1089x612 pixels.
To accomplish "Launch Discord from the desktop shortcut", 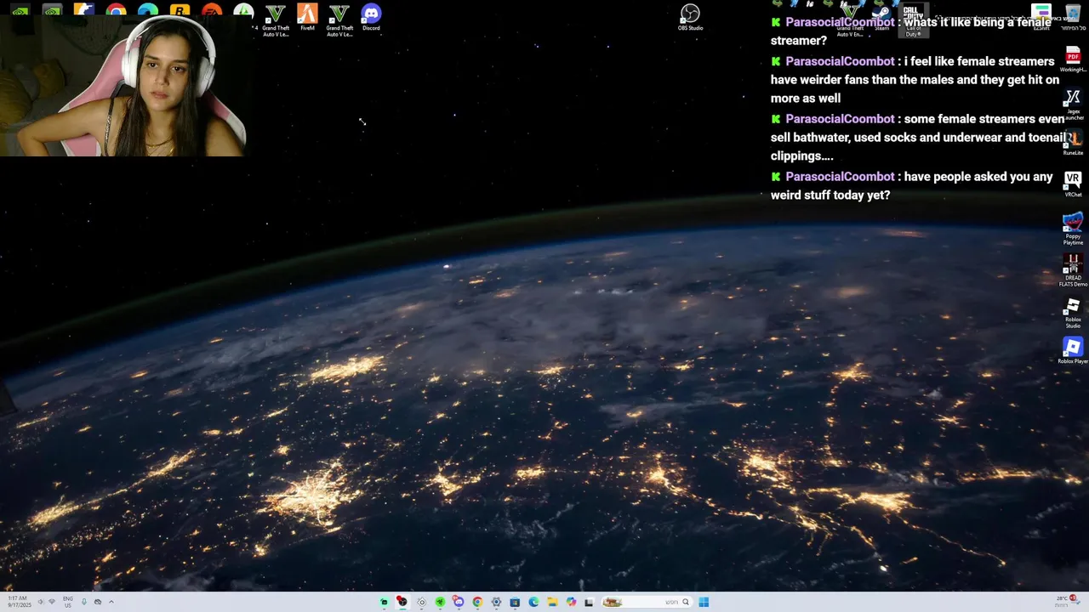I will [x=371, y=17].
